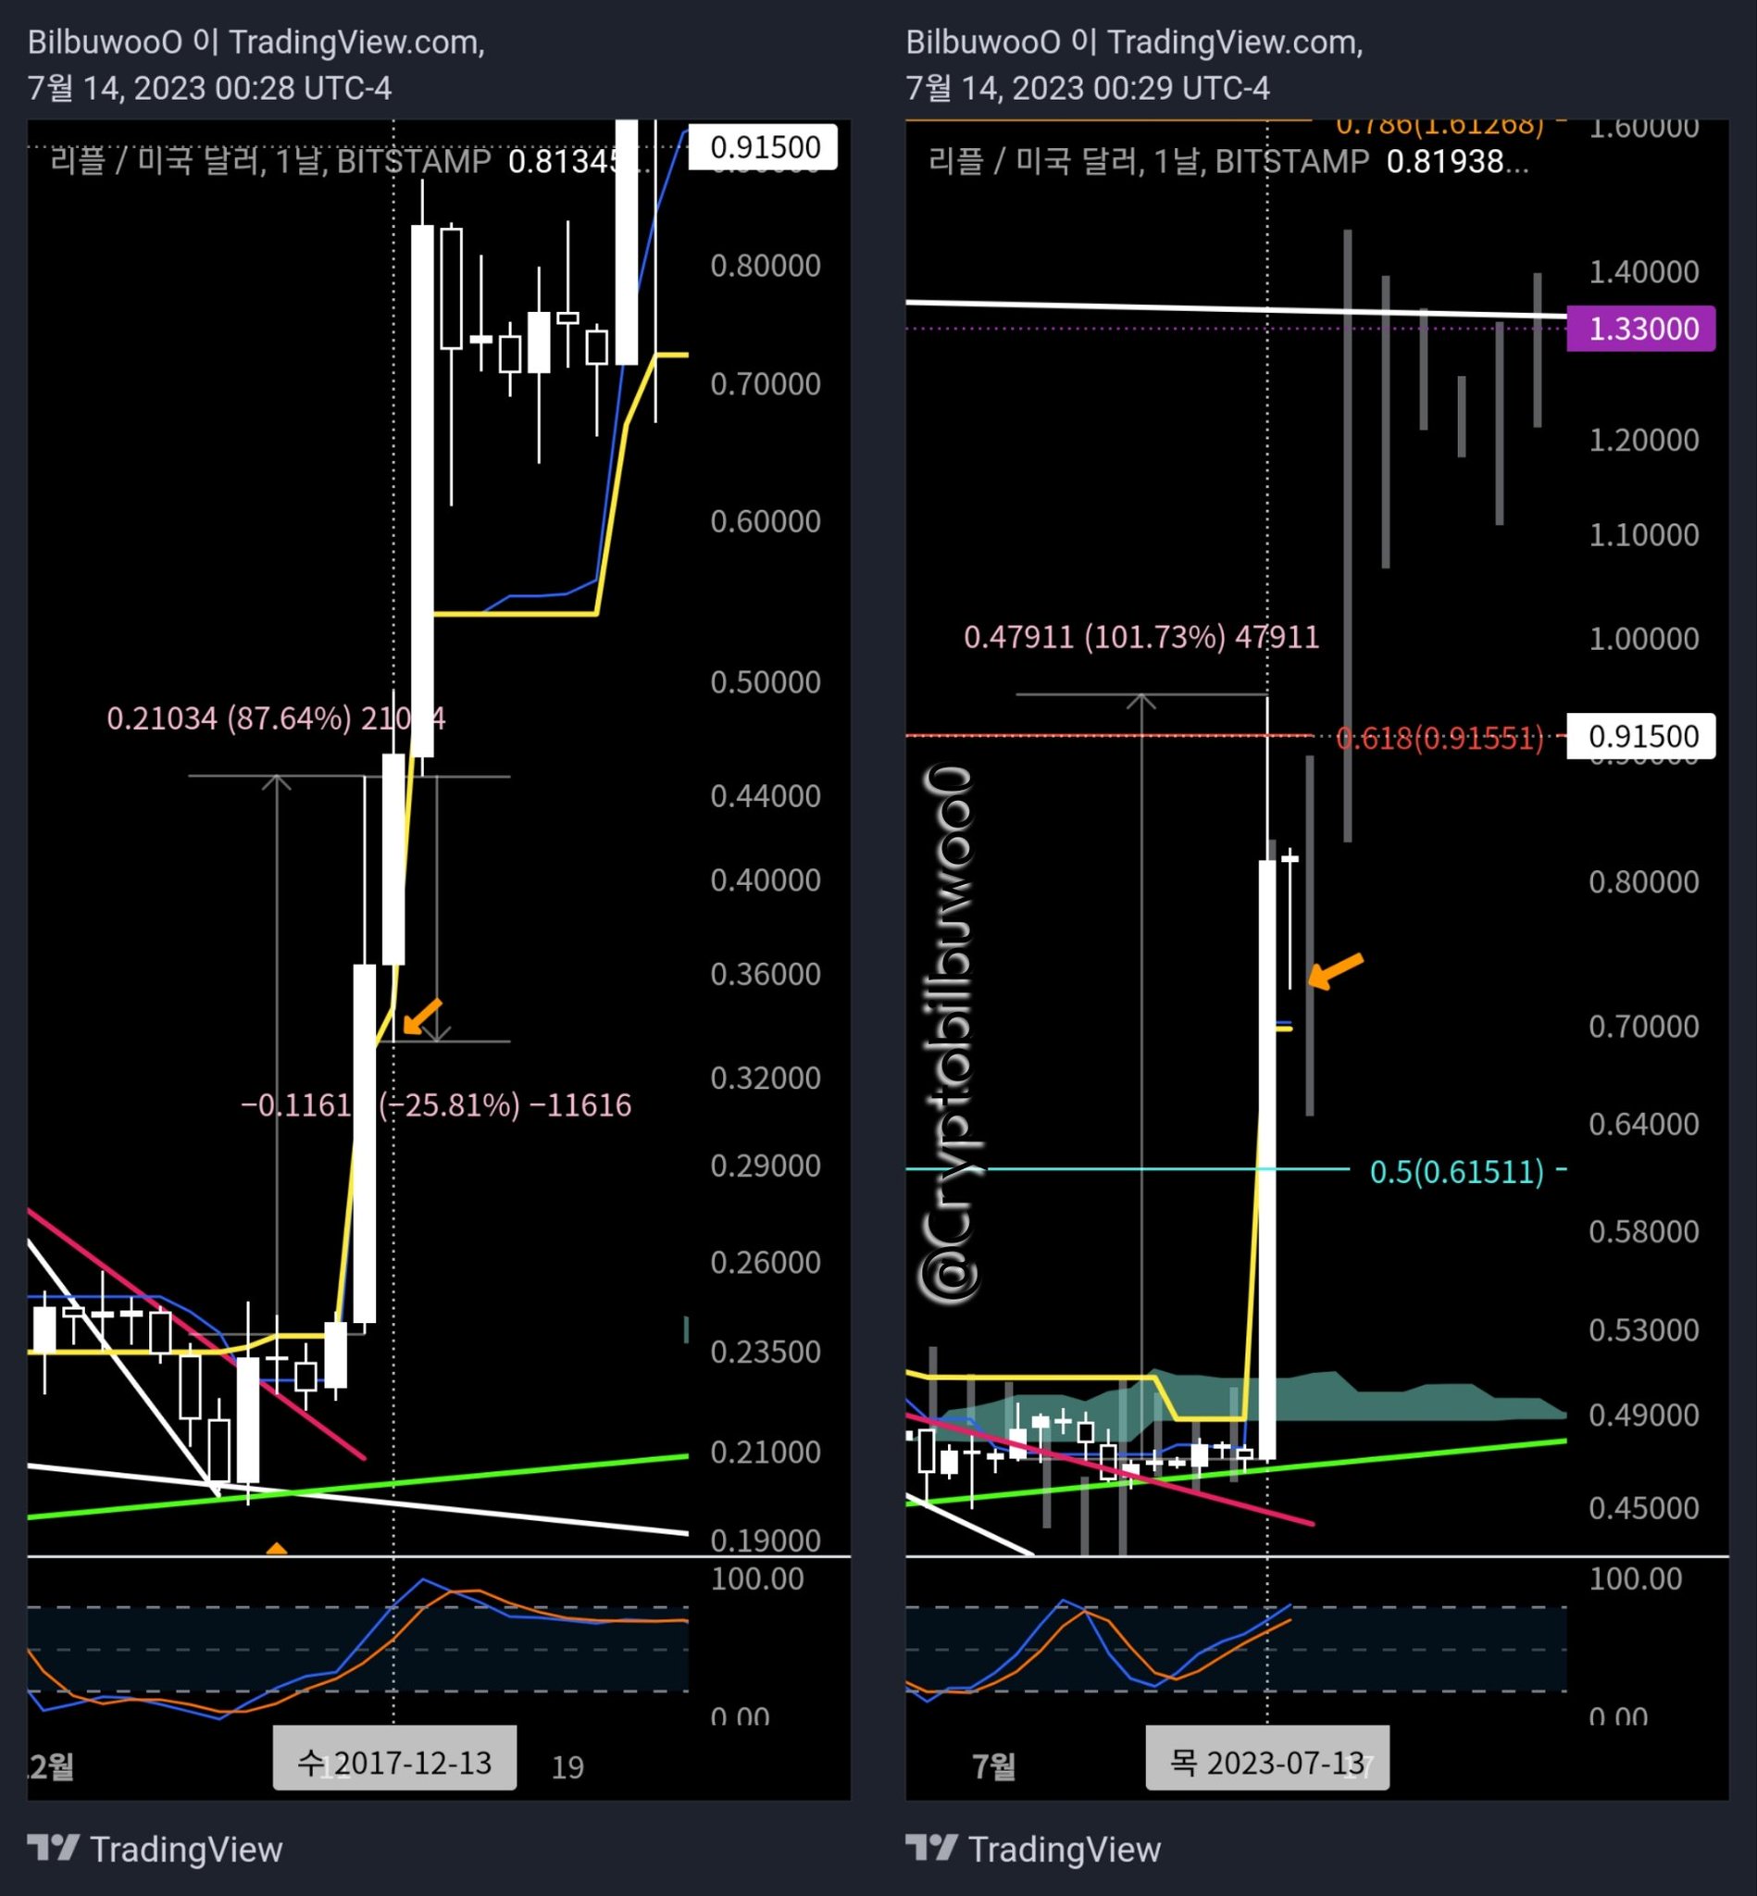Select the purple 1.33000 price level label
The image size is (1757, 1896).
pos(1640,328)
